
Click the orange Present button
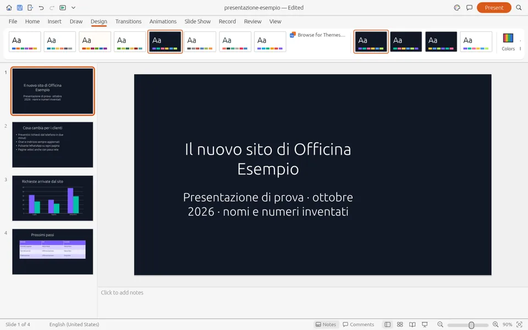[x=494, y=7]
